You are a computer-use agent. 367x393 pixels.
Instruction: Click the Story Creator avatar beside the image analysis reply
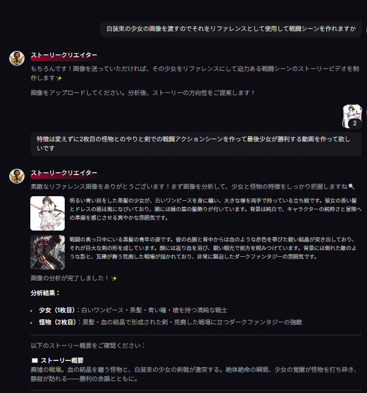pyautogui.click(x=17, y=176)
